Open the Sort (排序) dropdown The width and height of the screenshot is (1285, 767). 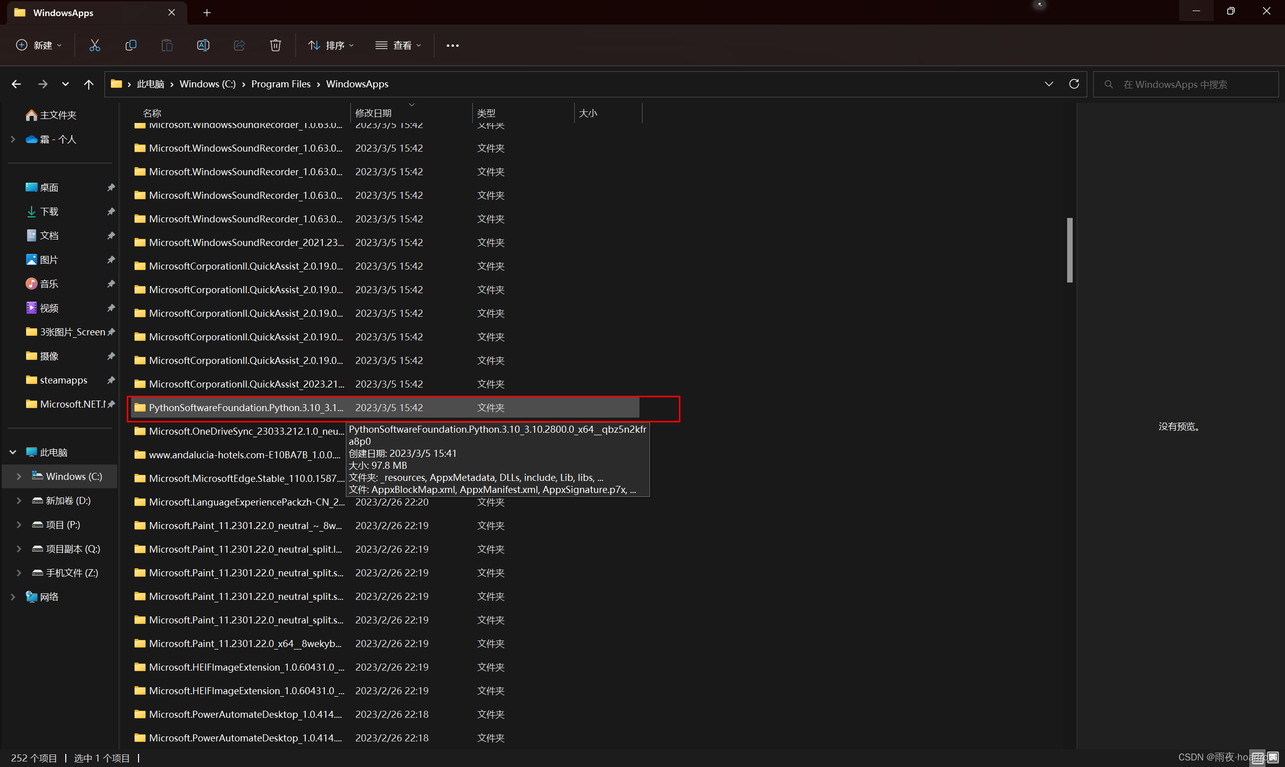(x=331, y=46)
